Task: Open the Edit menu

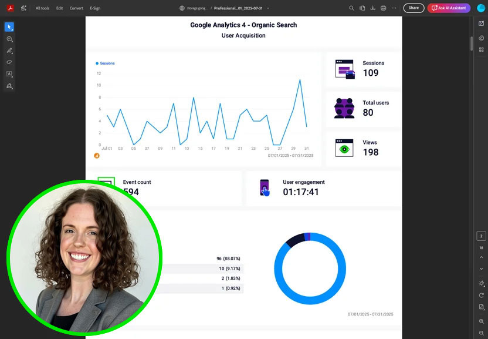Action: coord(59,8)
